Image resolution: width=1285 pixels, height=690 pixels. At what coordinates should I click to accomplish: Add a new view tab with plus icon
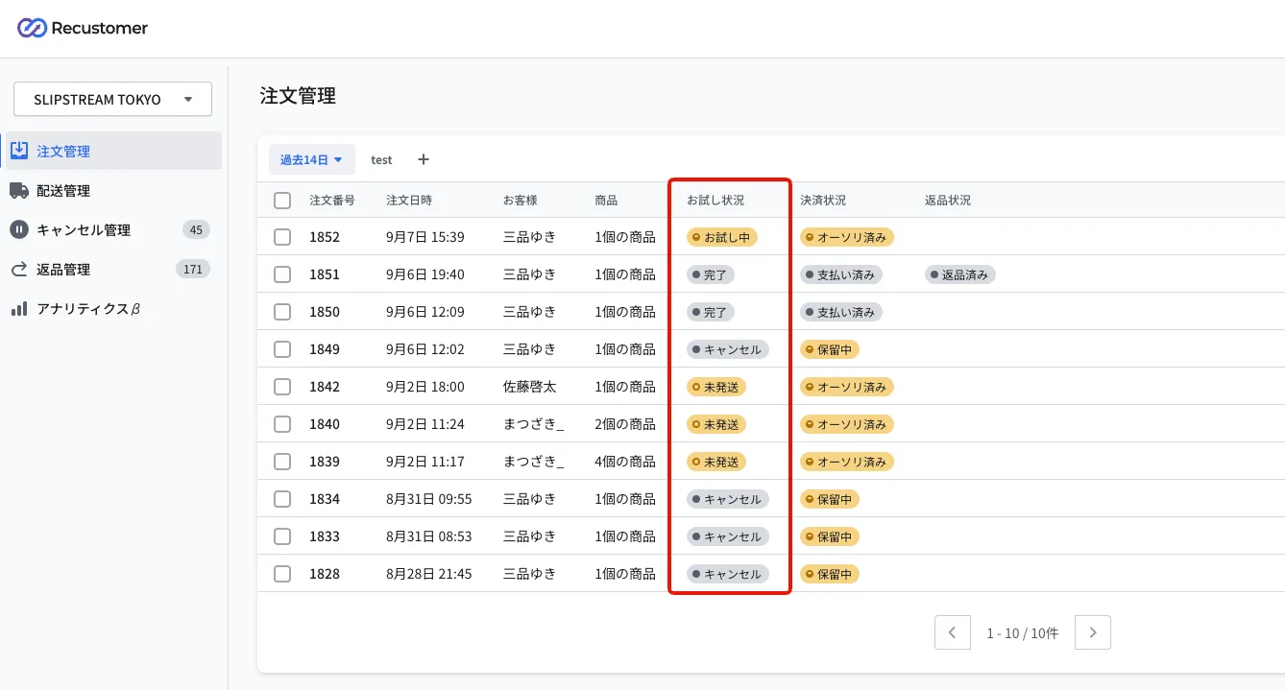pos(424,159)
